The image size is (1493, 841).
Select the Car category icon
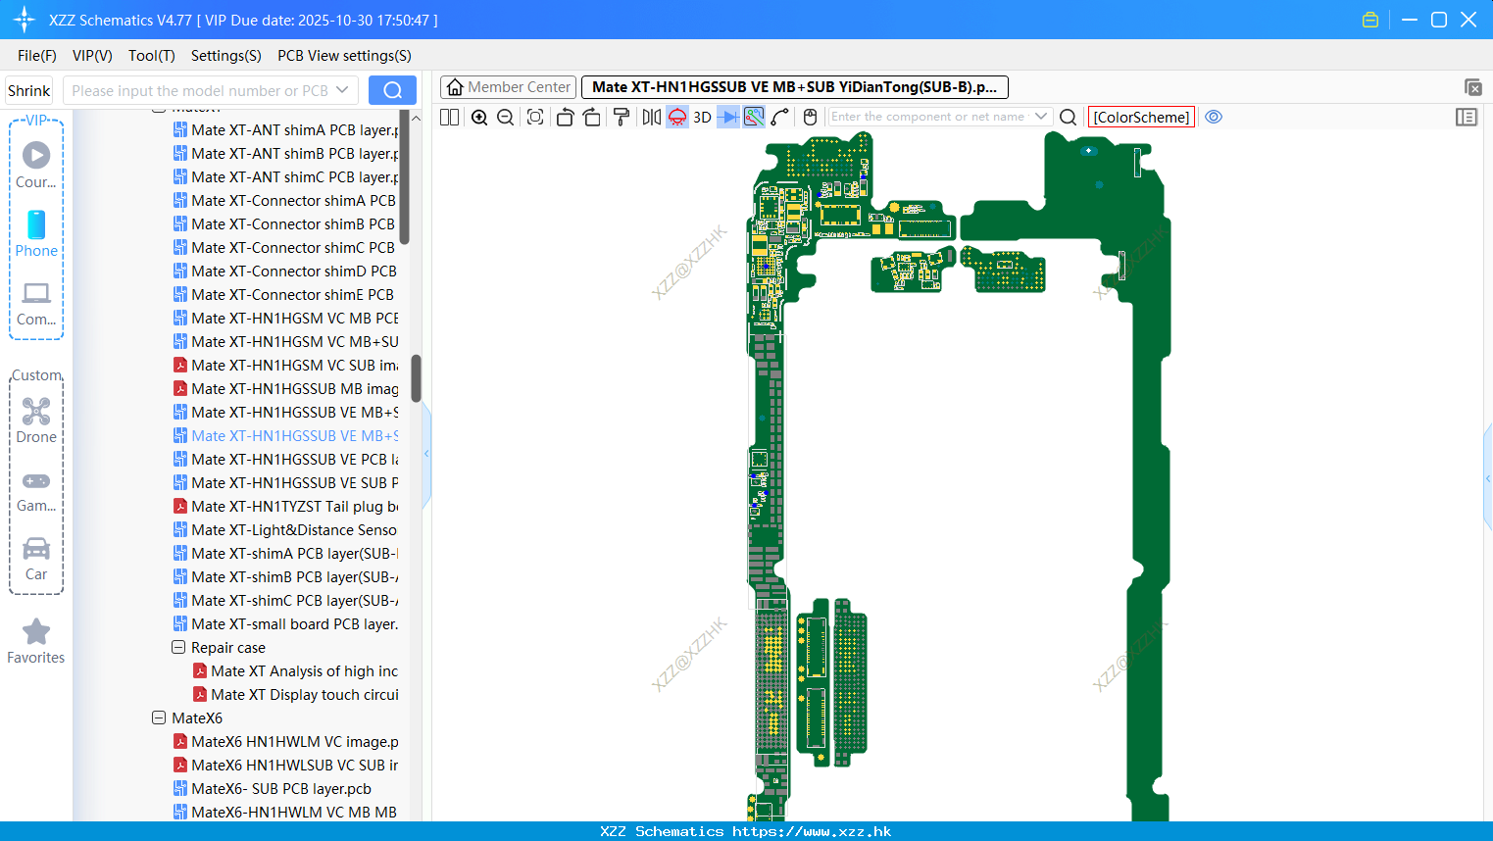pyautogui.click(x=36, y=559)
